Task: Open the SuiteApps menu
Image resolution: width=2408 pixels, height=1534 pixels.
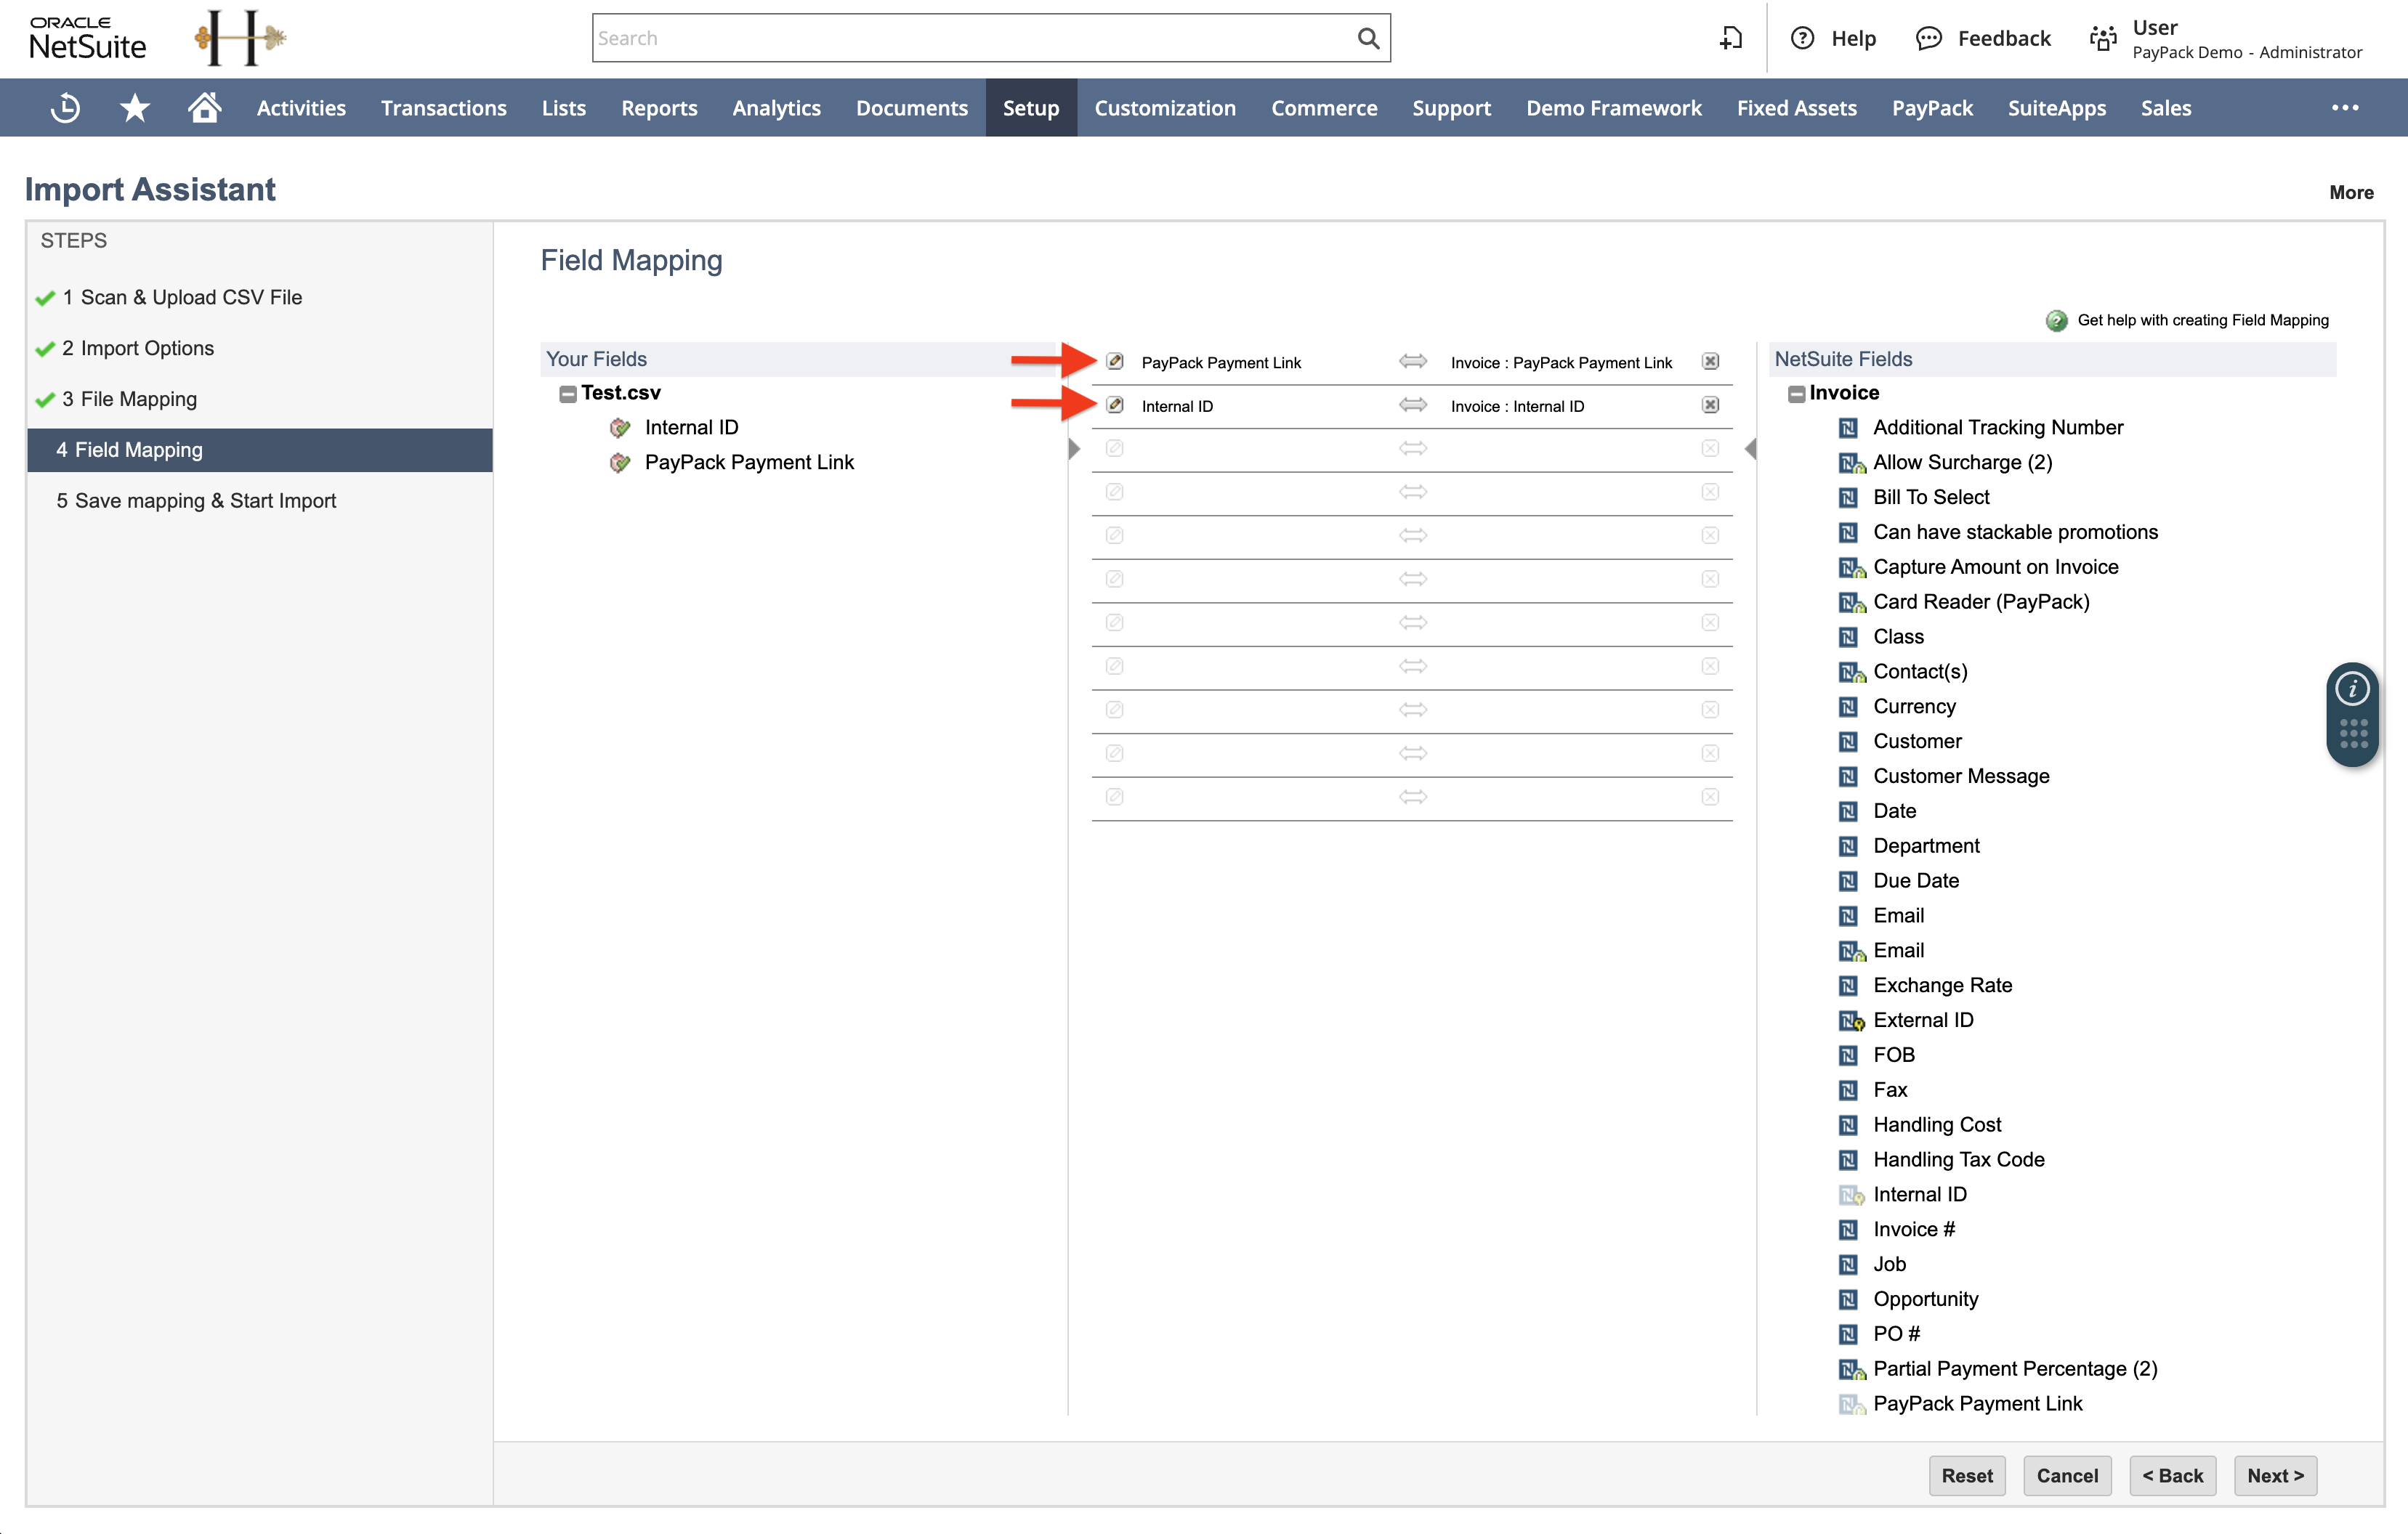Action: (x=2056, y=108)
